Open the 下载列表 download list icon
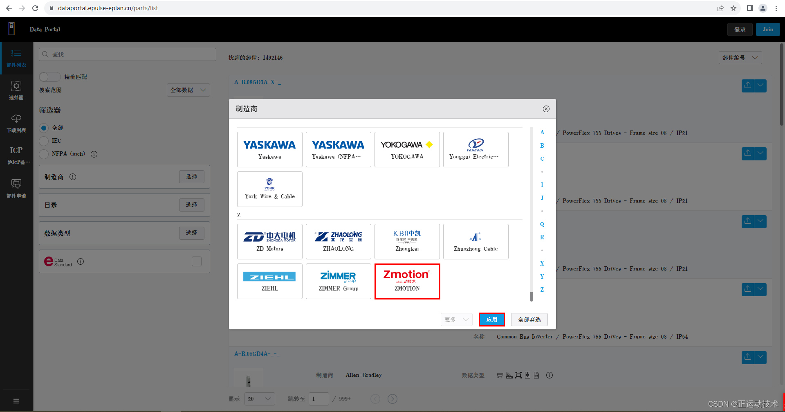 click(16, 123)
